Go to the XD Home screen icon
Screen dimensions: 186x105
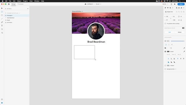pyautogui.click(x=9, y=4)
